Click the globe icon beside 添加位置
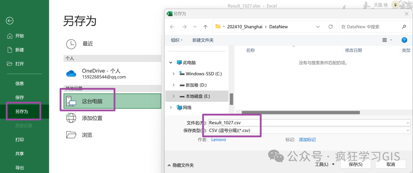Viewport: 413px width, 173px height. click(71, 118)
